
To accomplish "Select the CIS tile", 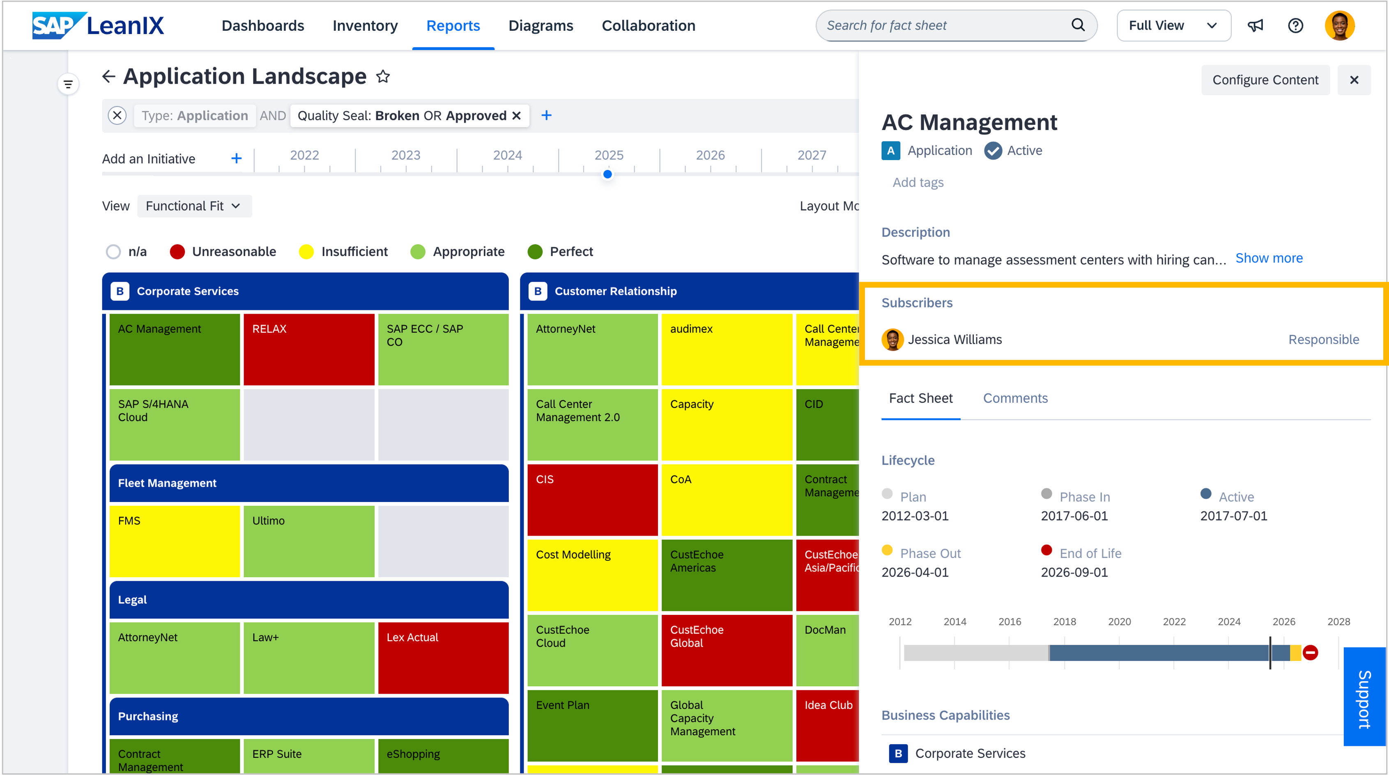I will coord(592,500).
